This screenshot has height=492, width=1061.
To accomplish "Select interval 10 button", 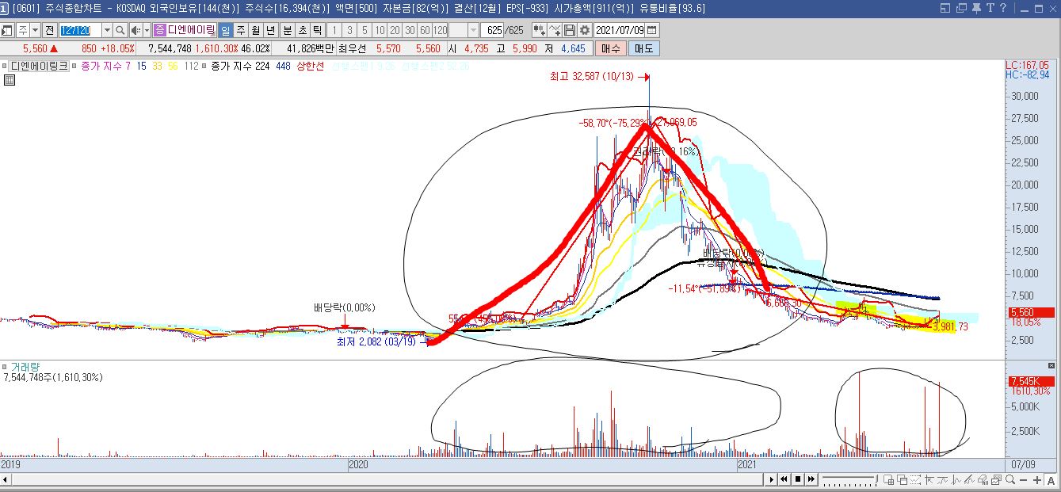I will click(380, 30).
